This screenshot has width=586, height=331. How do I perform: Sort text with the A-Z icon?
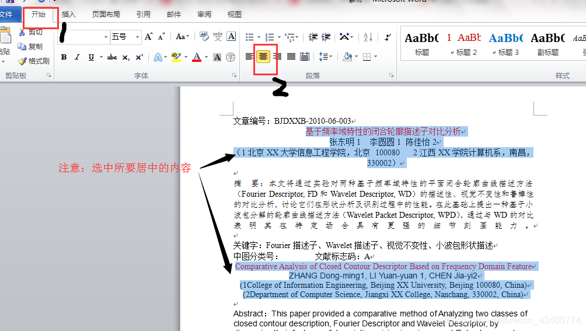click(x=368, y=37)
